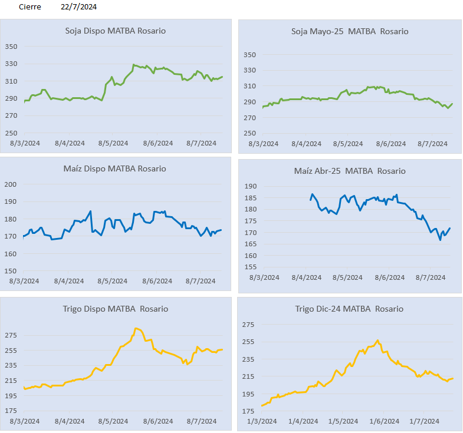Select the 200 axis label in Maíz Dispo chart
Screen dimensions: 463x433
point(11,184)
